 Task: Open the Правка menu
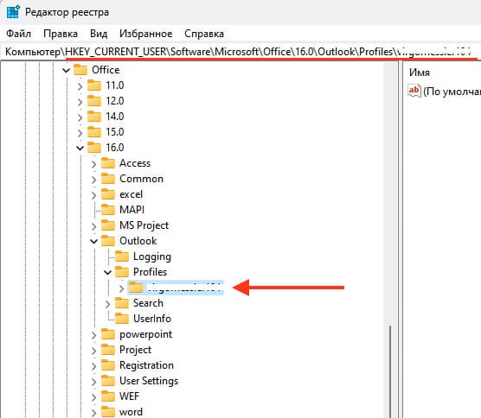click(x=61, y=34)
